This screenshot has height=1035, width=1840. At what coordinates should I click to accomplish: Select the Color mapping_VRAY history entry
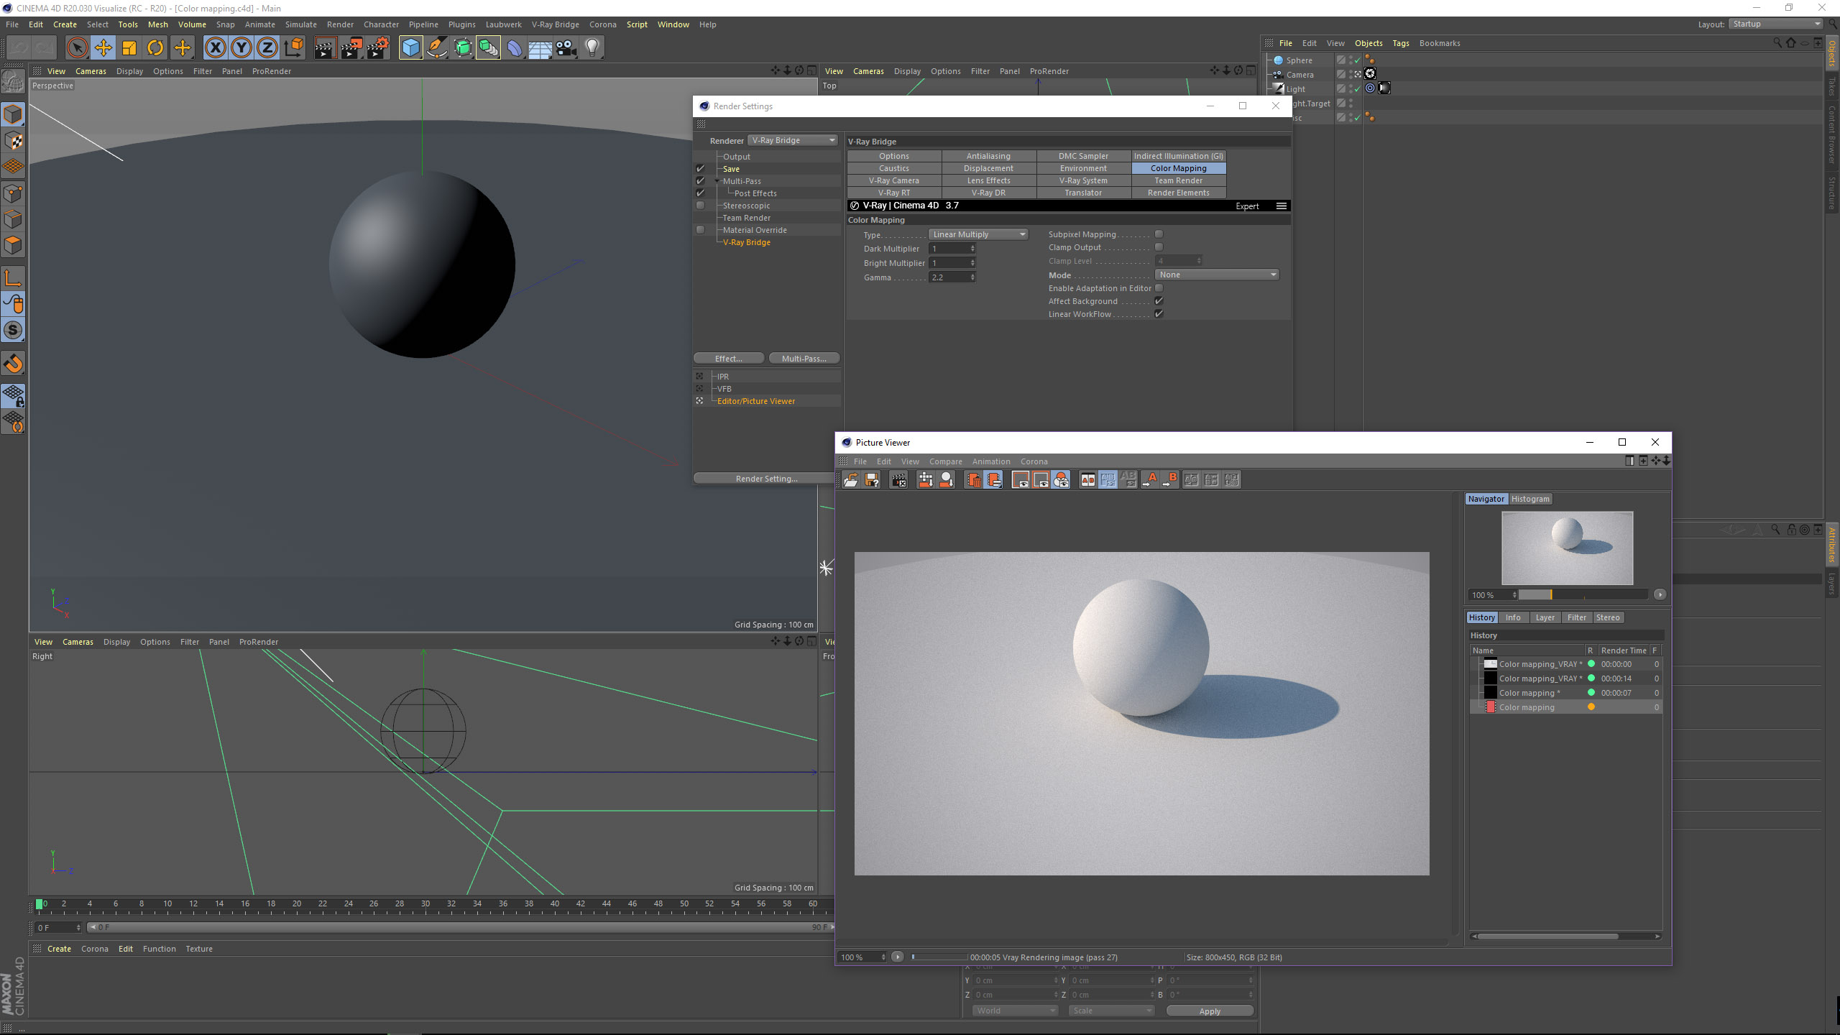pyautogui.click(x=1538, y=664)
